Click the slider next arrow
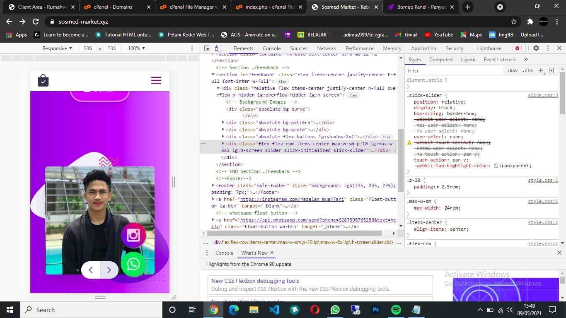566x318 pixels. (x=109, y=270)
